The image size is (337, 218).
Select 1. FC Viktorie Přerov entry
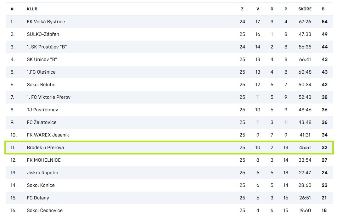tap(169, 97)
